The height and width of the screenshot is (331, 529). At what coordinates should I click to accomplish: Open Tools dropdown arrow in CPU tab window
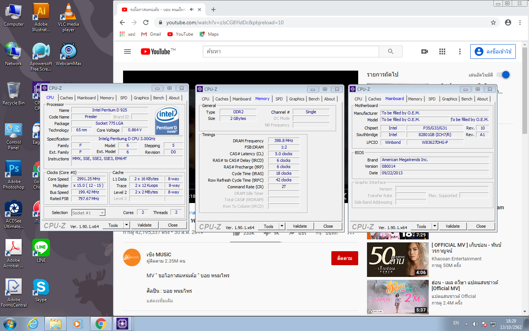tap(126, 225)
